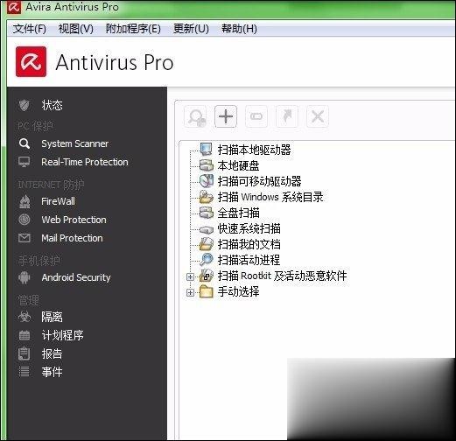Expand the 手动选择 tree node
The image size is (456, 441).
(190, 292)
